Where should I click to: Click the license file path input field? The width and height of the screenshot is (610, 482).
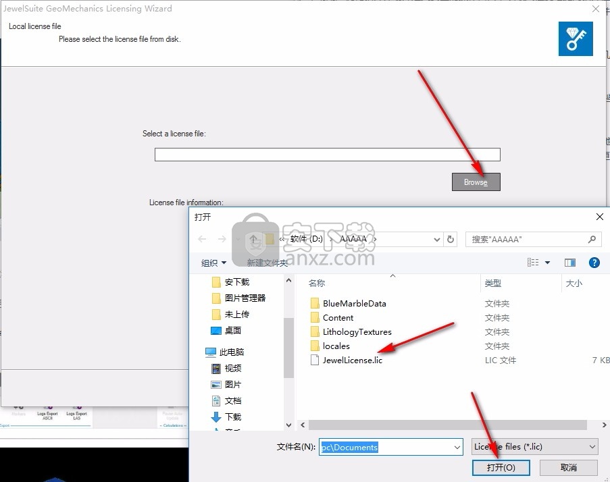(x=327, y=155)
